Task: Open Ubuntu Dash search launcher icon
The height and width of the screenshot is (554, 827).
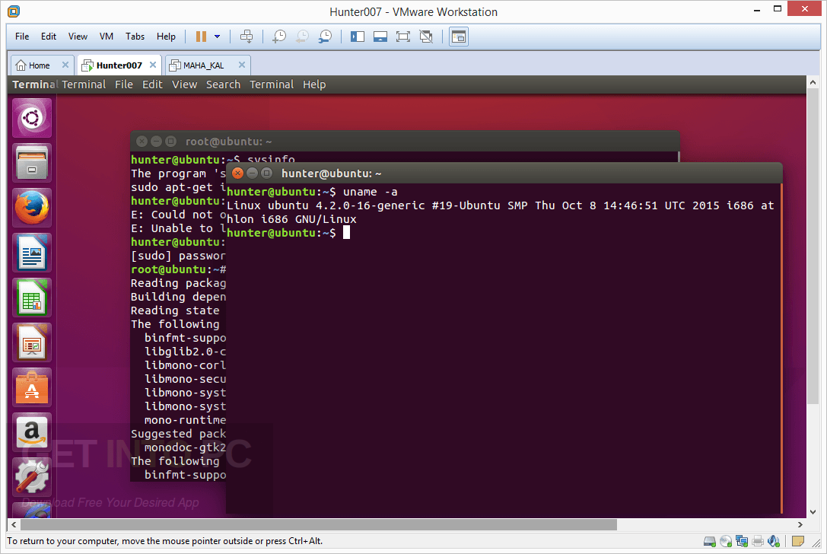Action: coord(32,118)
